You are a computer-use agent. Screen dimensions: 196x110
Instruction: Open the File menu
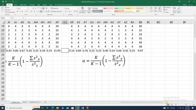pyautogui.click(x=3, y=5)
